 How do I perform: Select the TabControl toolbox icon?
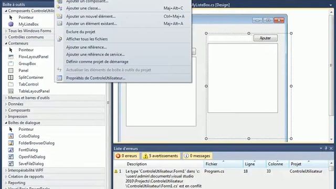pos(10,84)
